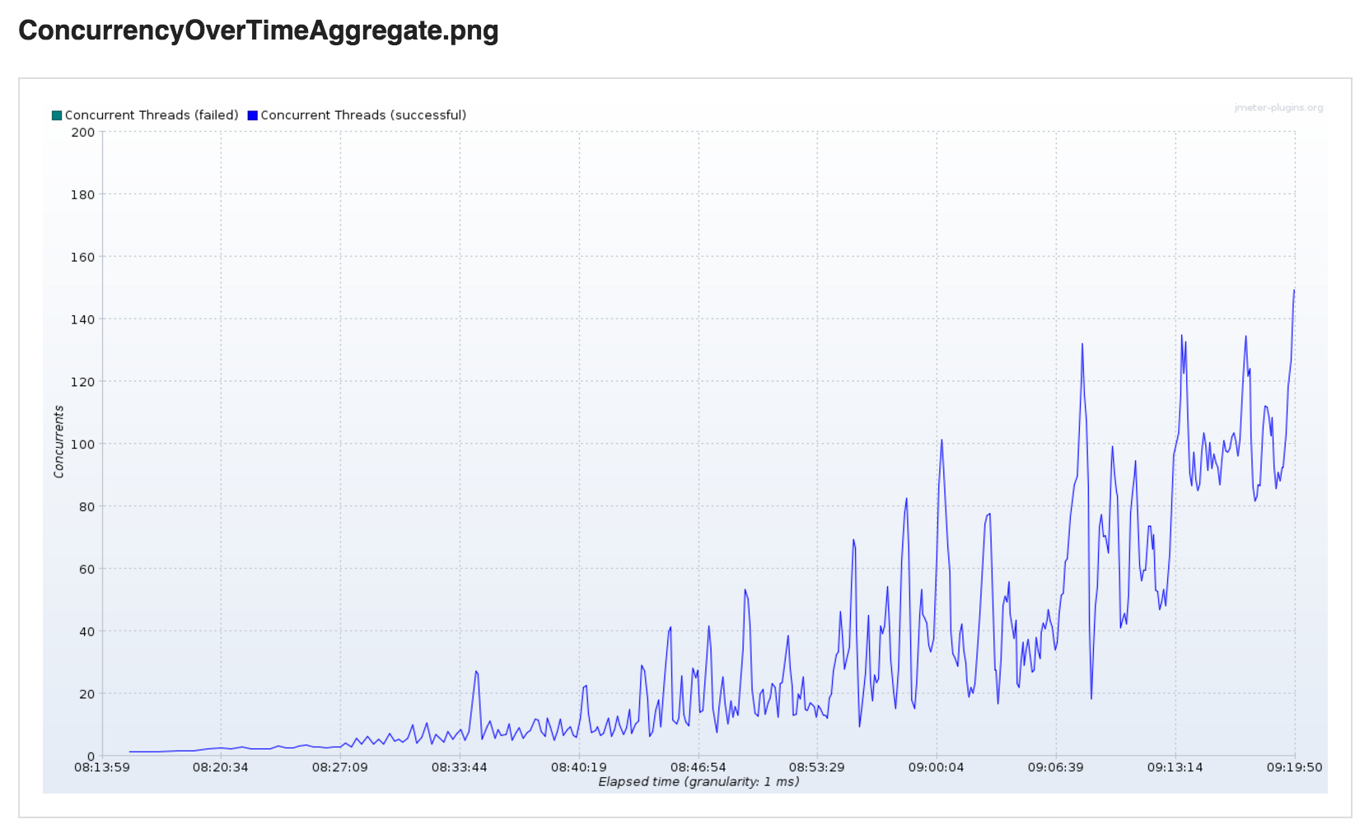Click the ConcurrencyOverTimeAggregate.png heading
The width and height of the screenshot is (1369, 838).
tap(259, 30)
